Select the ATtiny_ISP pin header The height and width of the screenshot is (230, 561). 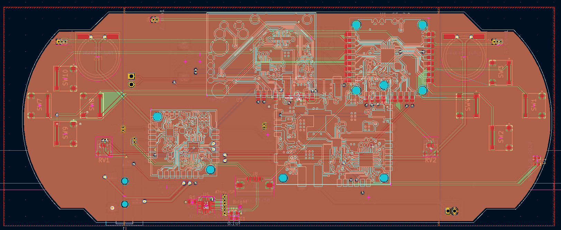[x=225, y=205]
